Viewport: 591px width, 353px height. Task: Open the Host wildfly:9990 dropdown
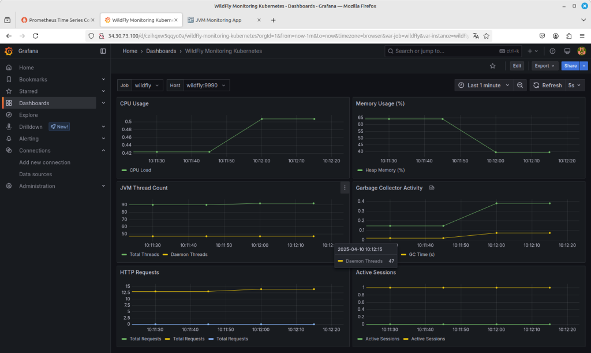(x=206, y=86)
